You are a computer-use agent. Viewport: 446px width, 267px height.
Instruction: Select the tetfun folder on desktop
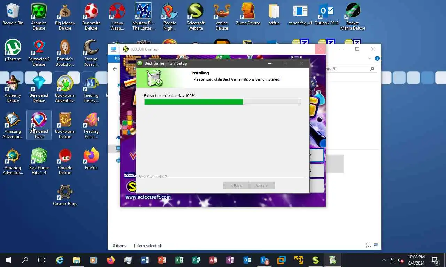click(274, 15)
